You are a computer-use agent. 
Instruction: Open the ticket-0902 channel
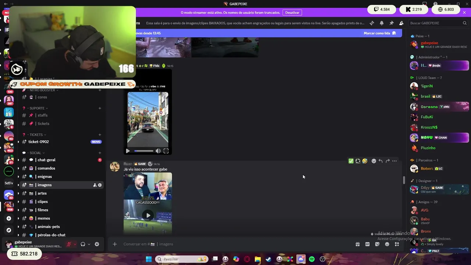coord(61,142)
